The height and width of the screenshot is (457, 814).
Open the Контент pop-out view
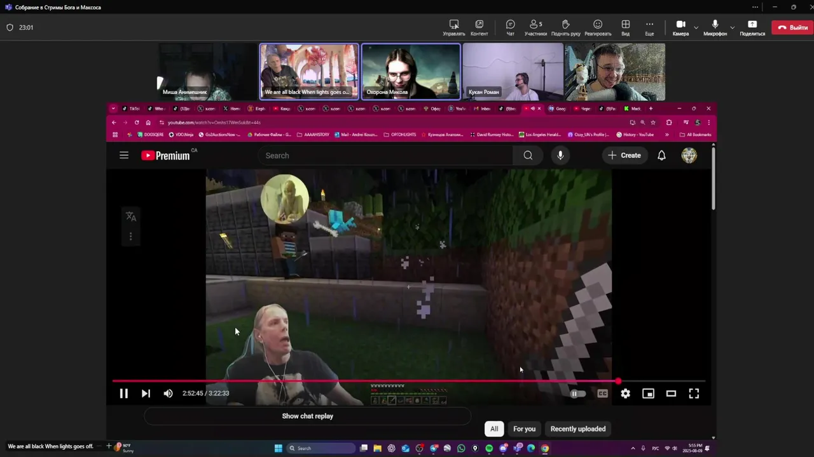479,28
